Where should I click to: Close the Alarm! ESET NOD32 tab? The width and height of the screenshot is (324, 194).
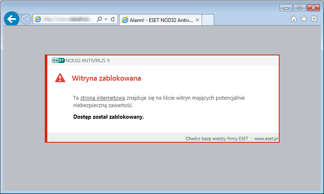point(197,20)
